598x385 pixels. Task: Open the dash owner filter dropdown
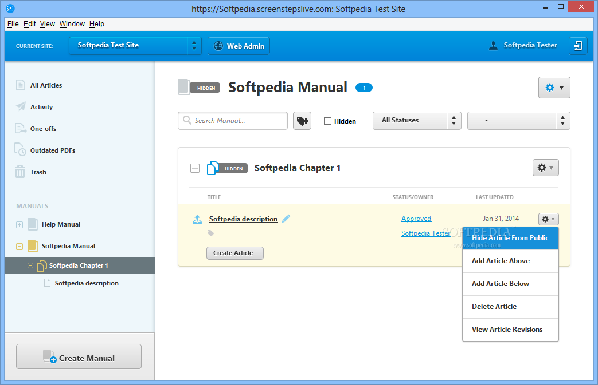[x=519, y=121]
